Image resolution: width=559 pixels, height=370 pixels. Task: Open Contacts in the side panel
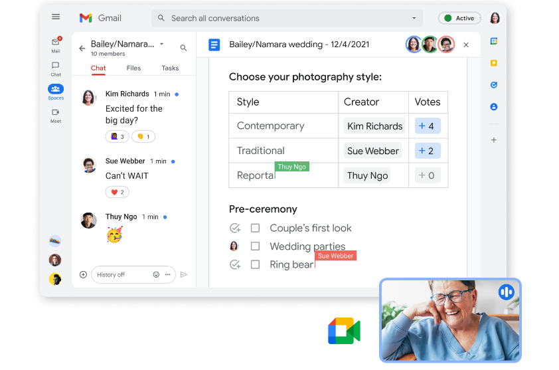click(x=494, y=107)
